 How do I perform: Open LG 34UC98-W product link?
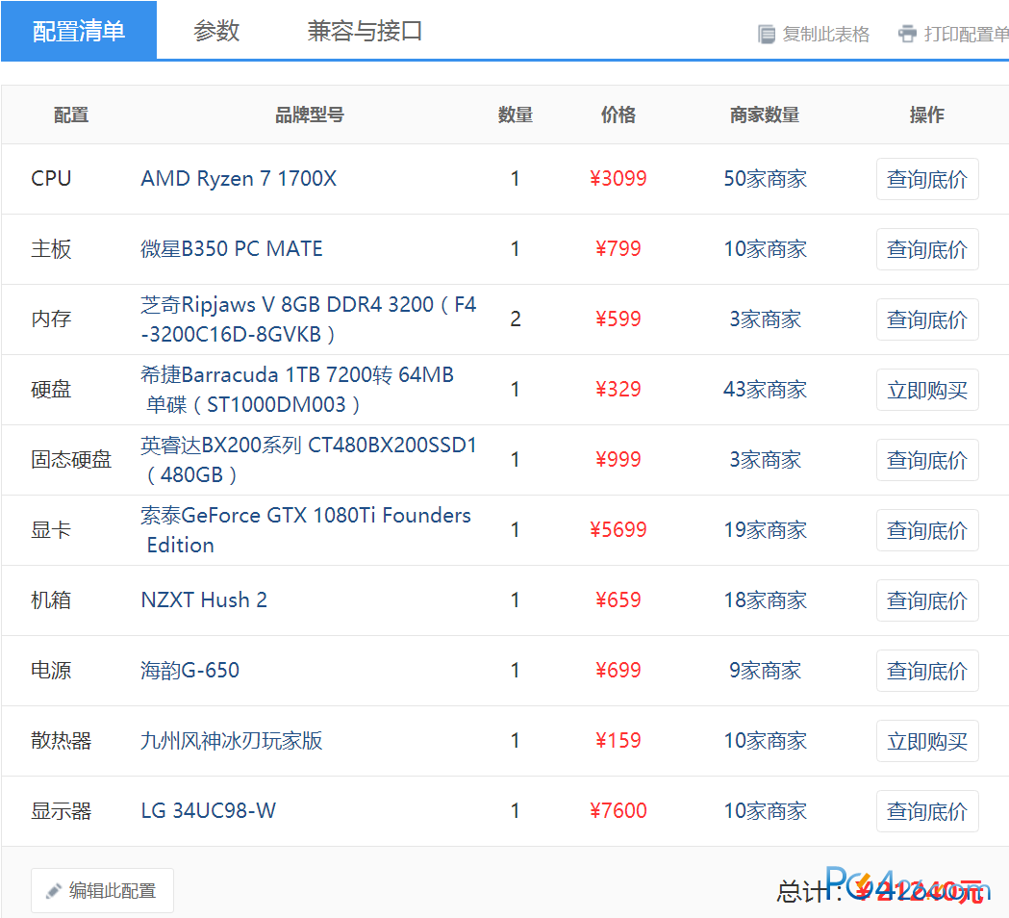click(x=209, y=810)
